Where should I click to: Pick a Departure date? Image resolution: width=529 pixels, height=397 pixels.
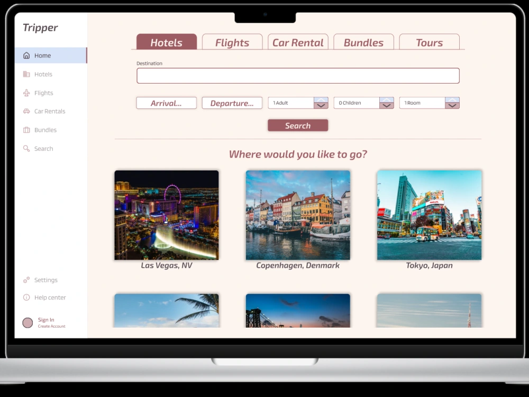232,103
